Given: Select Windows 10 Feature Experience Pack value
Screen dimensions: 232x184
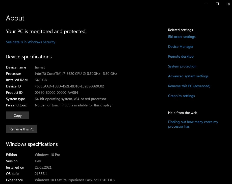Looking at the screenshot, I should [74, 180].
